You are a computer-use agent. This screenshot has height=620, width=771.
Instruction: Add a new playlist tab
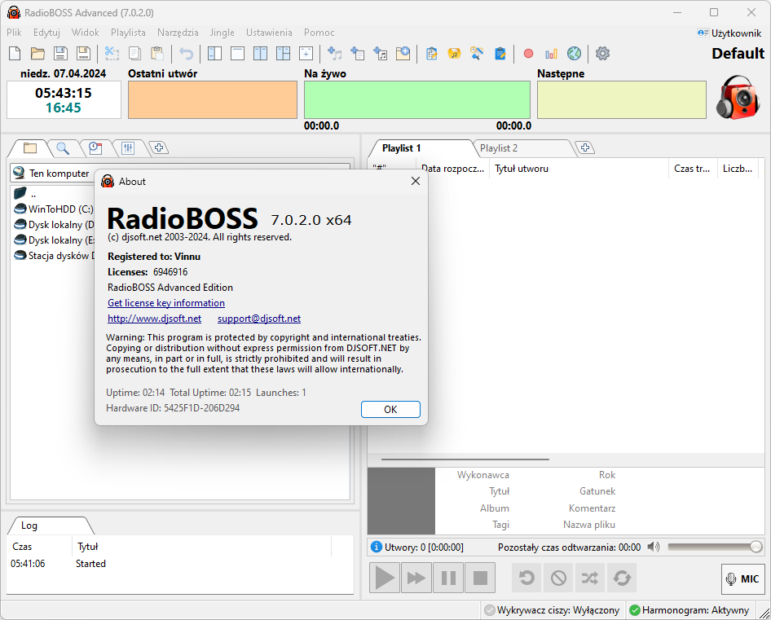point(584,147)
